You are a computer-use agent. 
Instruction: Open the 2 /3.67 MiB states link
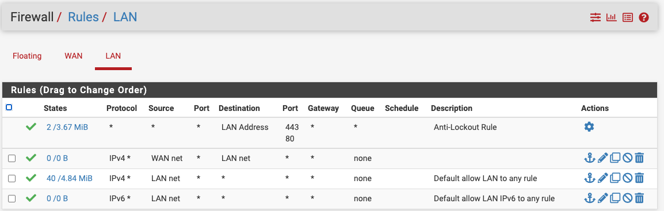[x=67, y=127]
